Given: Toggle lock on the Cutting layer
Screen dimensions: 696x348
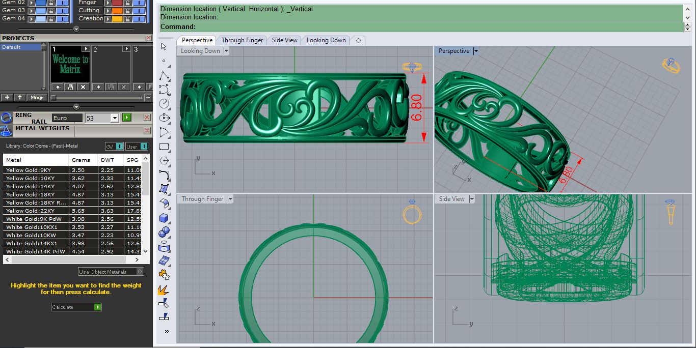Looking at the screenshot, I should click(128, 10).
